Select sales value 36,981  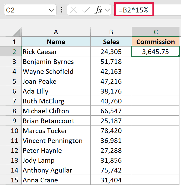pyautogui.click(x=111, y=140)
